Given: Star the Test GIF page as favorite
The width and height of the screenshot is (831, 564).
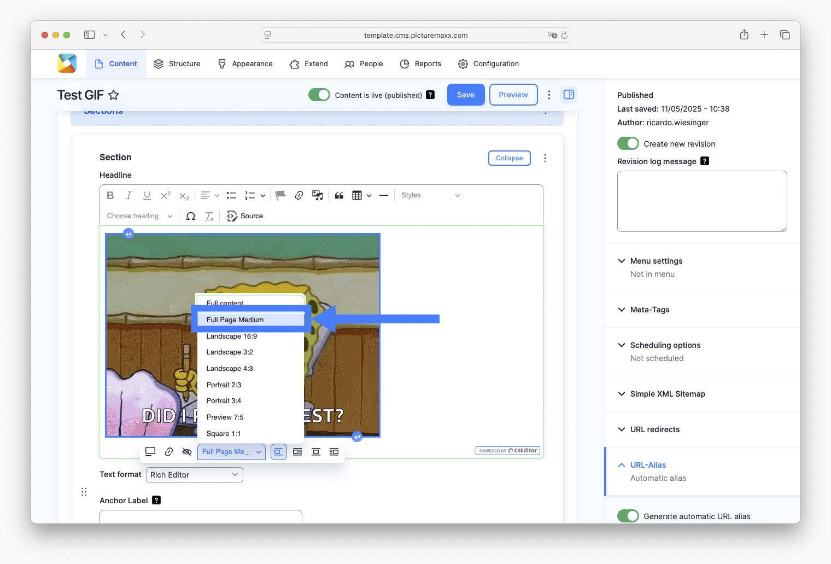Looking at the screenshot, I should point(114,95).
